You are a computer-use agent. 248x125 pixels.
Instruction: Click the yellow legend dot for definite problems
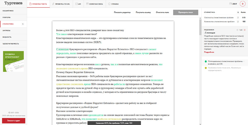pos(206,68)
